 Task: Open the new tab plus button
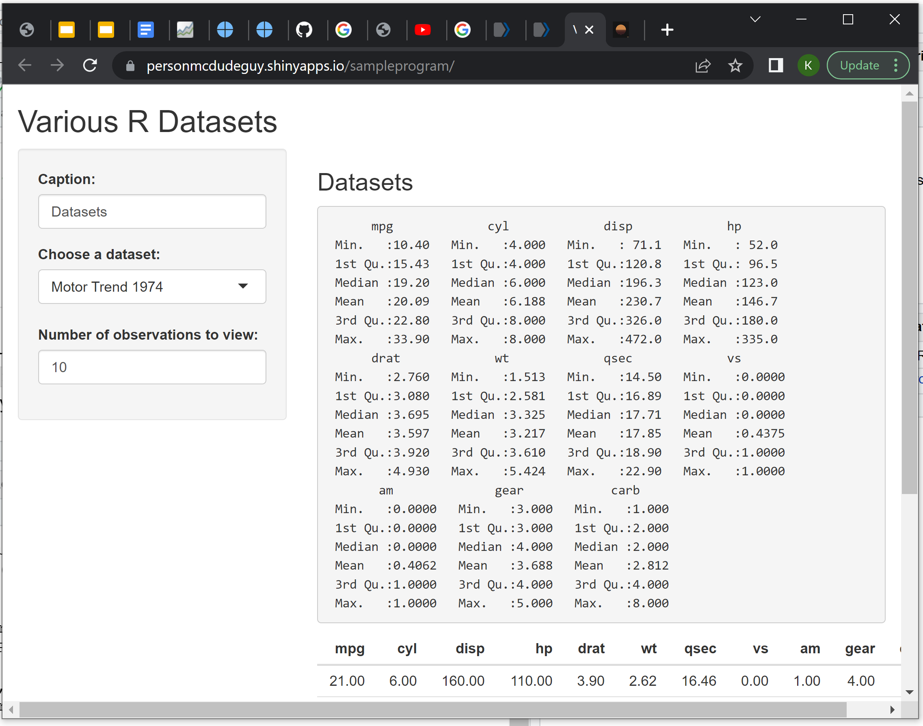(x=667, y=30)
